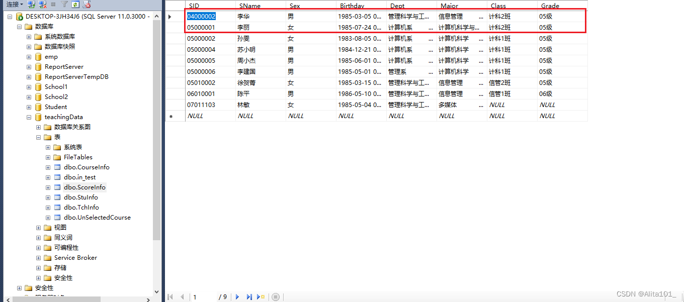Viewport: 684px width, 302px height.
Task: Open the object filter icon
Action: [x=65, y=5]
